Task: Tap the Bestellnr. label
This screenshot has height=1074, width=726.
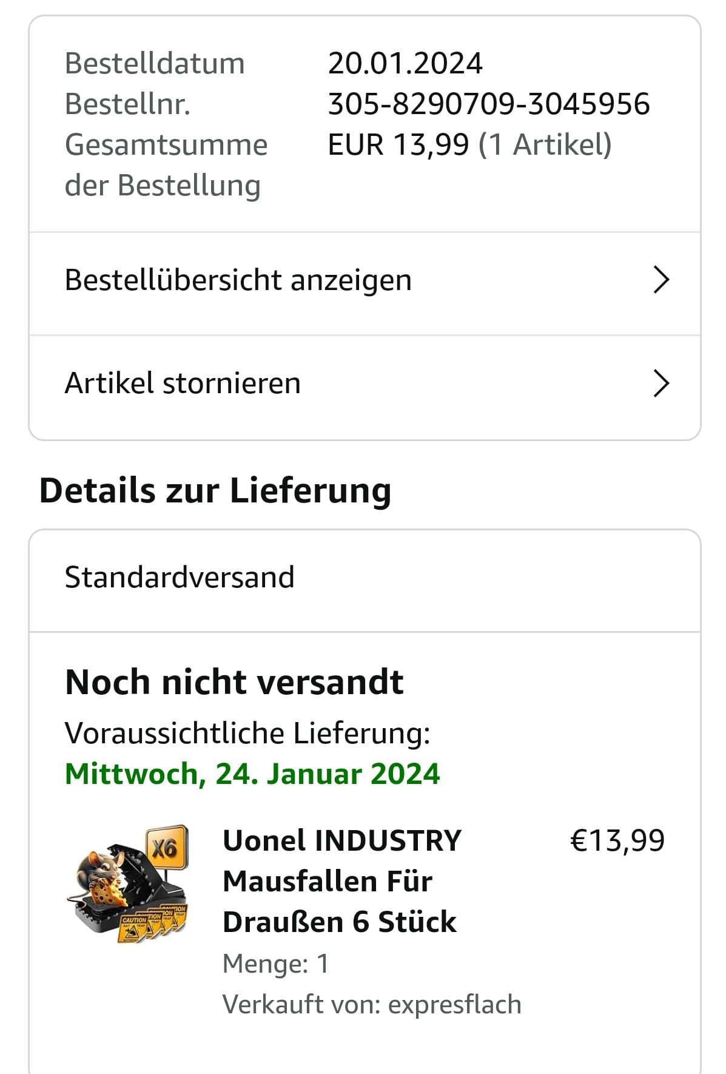Action: click(128, 104)
